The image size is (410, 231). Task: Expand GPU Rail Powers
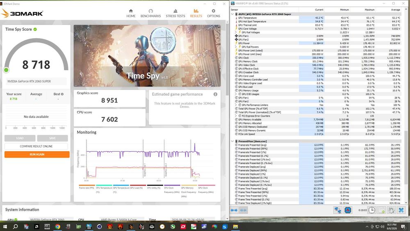[236, 47]
